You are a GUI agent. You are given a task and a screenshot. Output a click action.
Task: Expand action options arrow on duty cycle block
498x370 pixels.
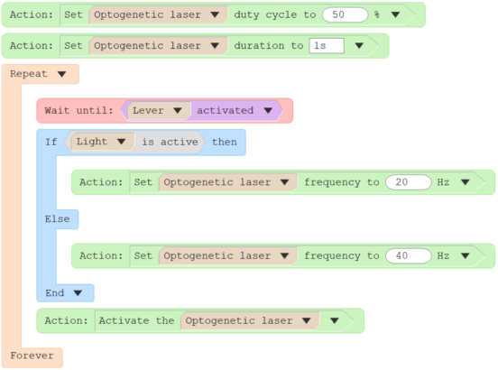point(395,14)
